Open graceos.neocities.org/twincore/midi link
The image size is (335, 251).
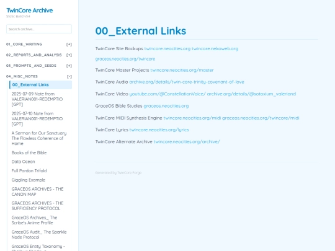(x=261, y=118)
